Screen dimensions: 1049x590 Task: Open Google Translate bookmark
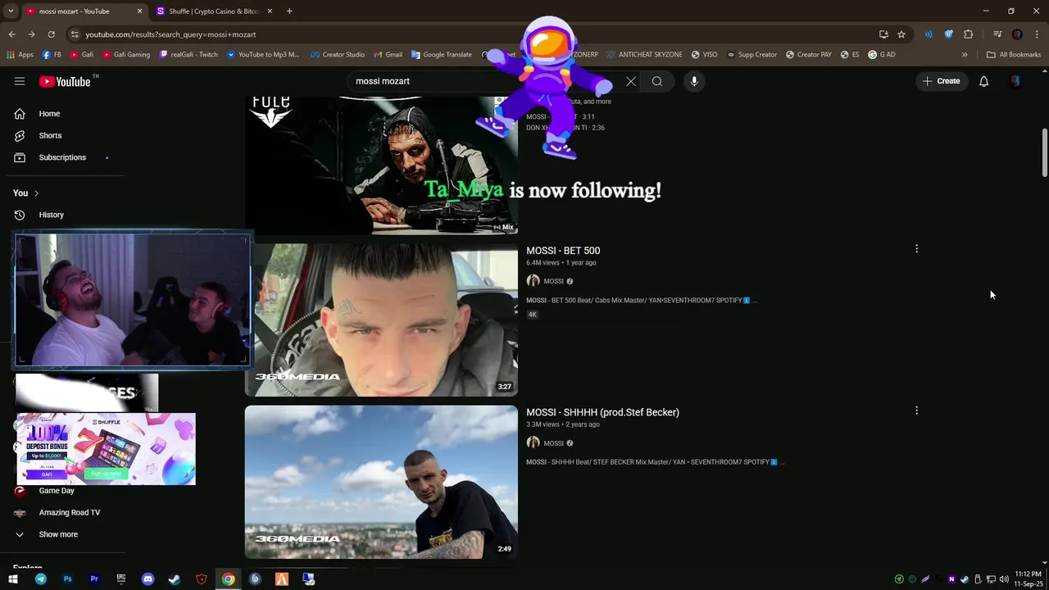[441, 55]
